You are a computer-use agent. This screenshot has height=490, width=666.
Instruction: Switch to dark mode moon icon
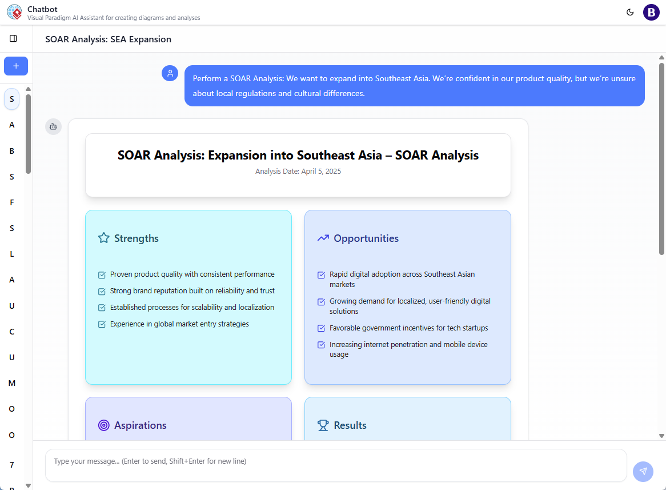coord(630,12)
